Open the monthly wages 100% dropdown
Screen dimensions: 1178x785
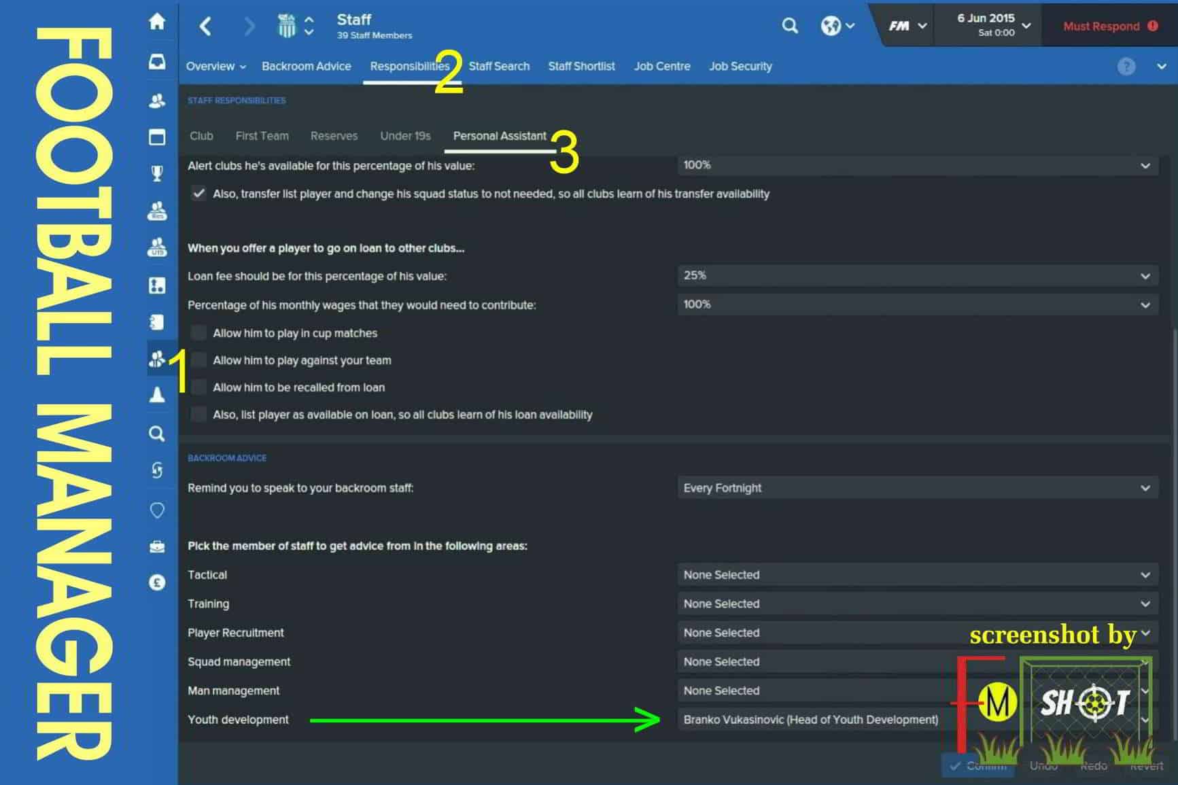pos(918,304)
